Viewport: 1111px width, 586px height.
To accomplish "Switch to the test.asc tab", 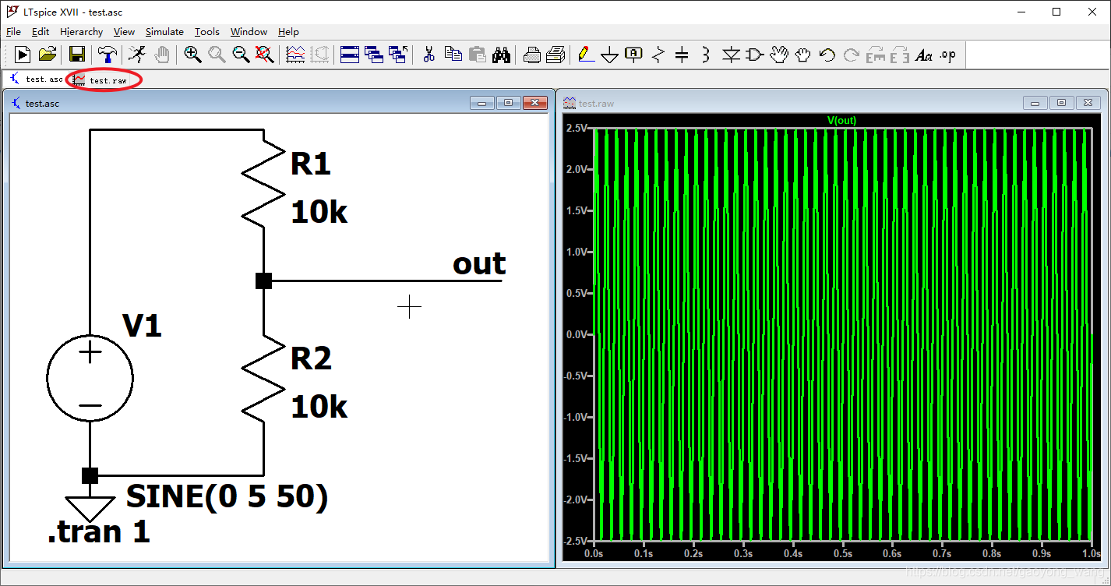I will coord(37,79).
